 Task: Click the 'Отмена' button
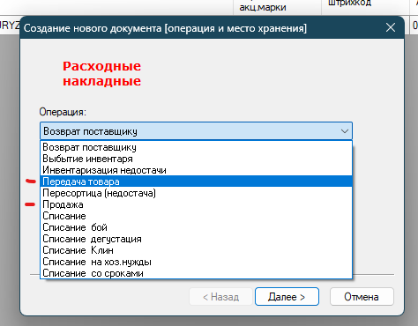click(x=362, y=297)
